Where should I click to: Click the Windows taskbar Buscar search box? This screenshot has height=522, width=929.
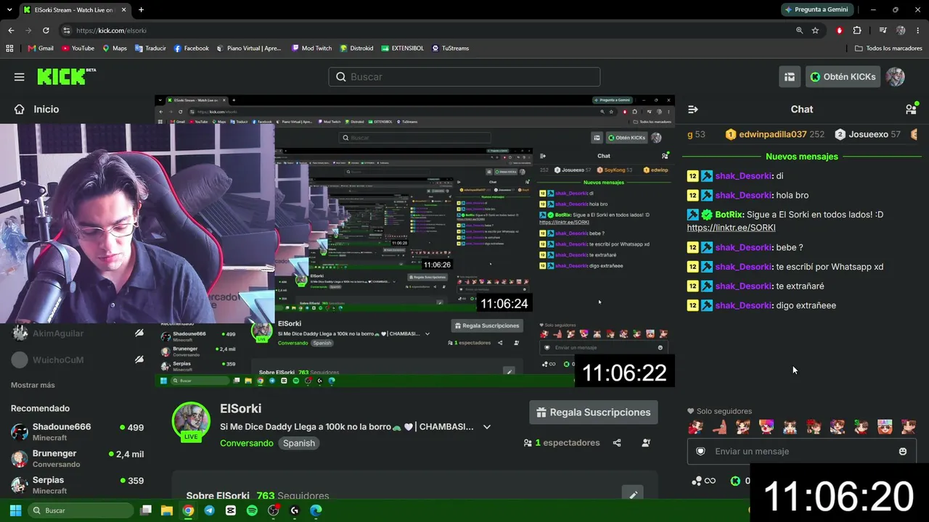click(x=80, y=510)
